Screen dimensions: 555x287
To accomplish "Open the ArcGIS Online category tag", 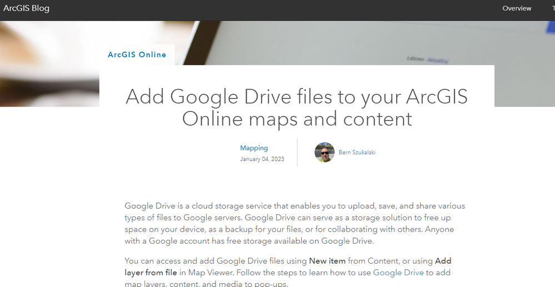I will point(137,54).
